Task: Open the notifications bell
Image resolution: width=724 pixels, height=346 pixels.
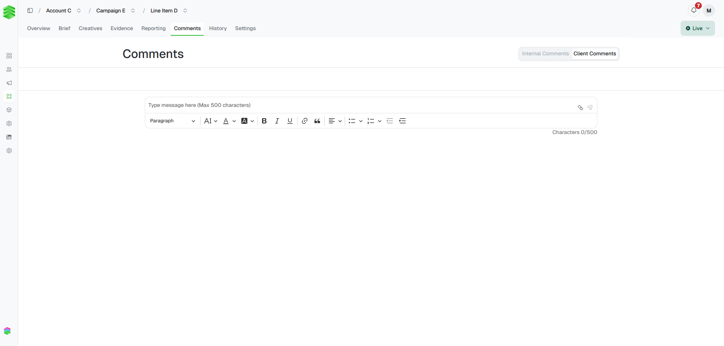Action: [694, 11]
